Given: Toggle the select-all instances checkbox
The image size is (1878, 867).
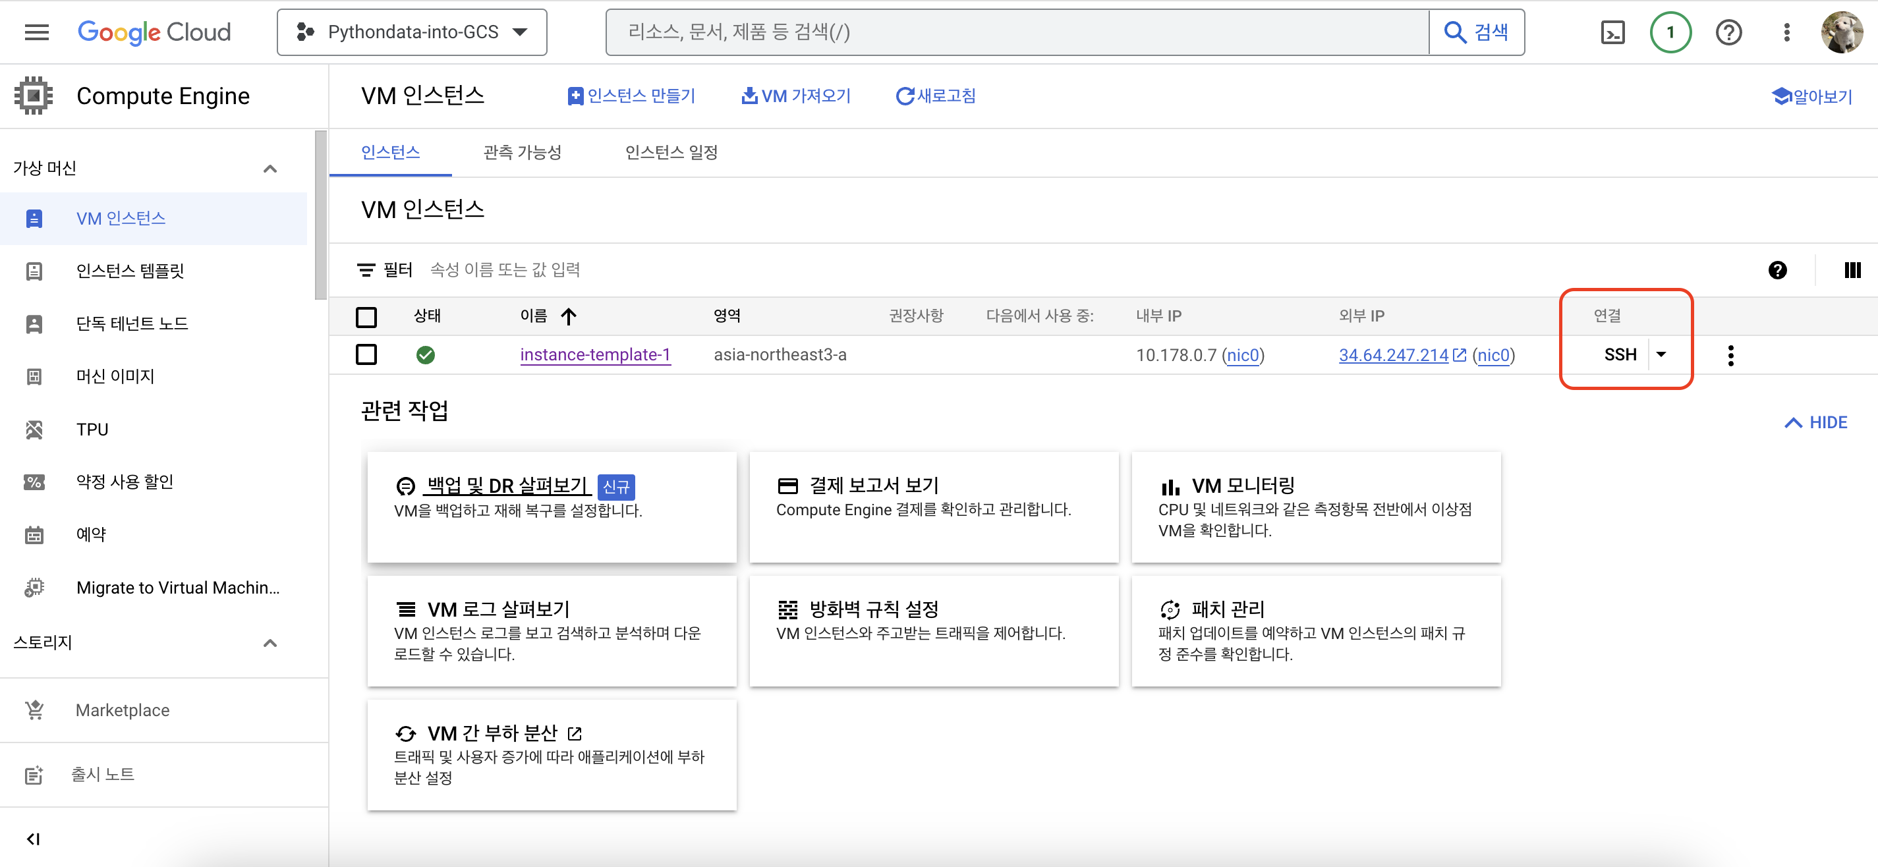Looking at the screenshot, I should [x=366, y=316].
